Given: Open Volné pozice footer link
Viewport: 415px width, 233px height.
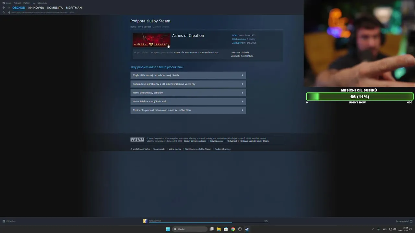Looking at the screenshot, I should pyautogui.click(x=175, y=149).
